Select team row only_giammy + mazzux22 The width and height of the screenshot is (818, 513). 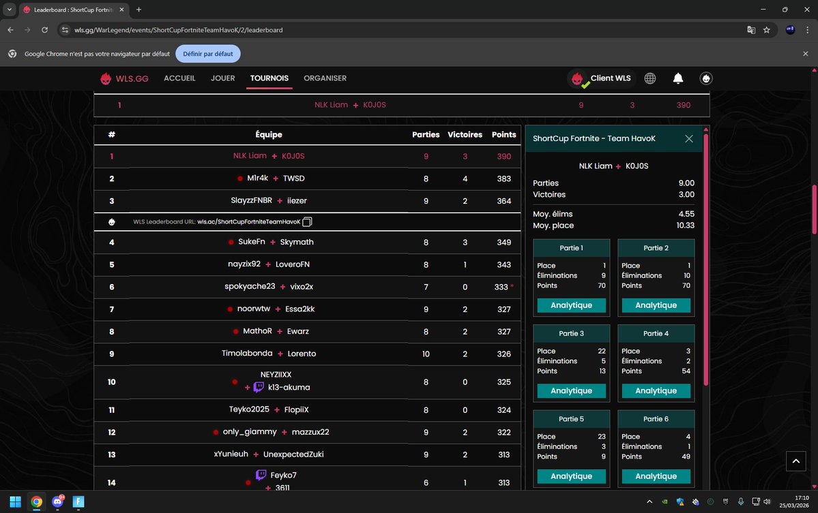(x=307, y=433)
